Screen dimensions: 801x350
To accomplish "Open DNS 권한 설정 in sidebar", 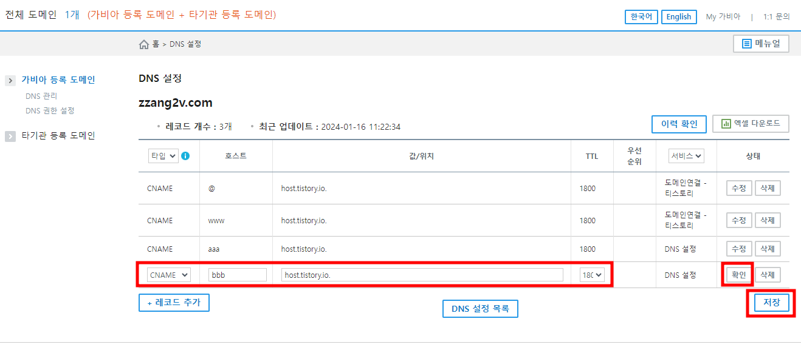I will 50,110.
